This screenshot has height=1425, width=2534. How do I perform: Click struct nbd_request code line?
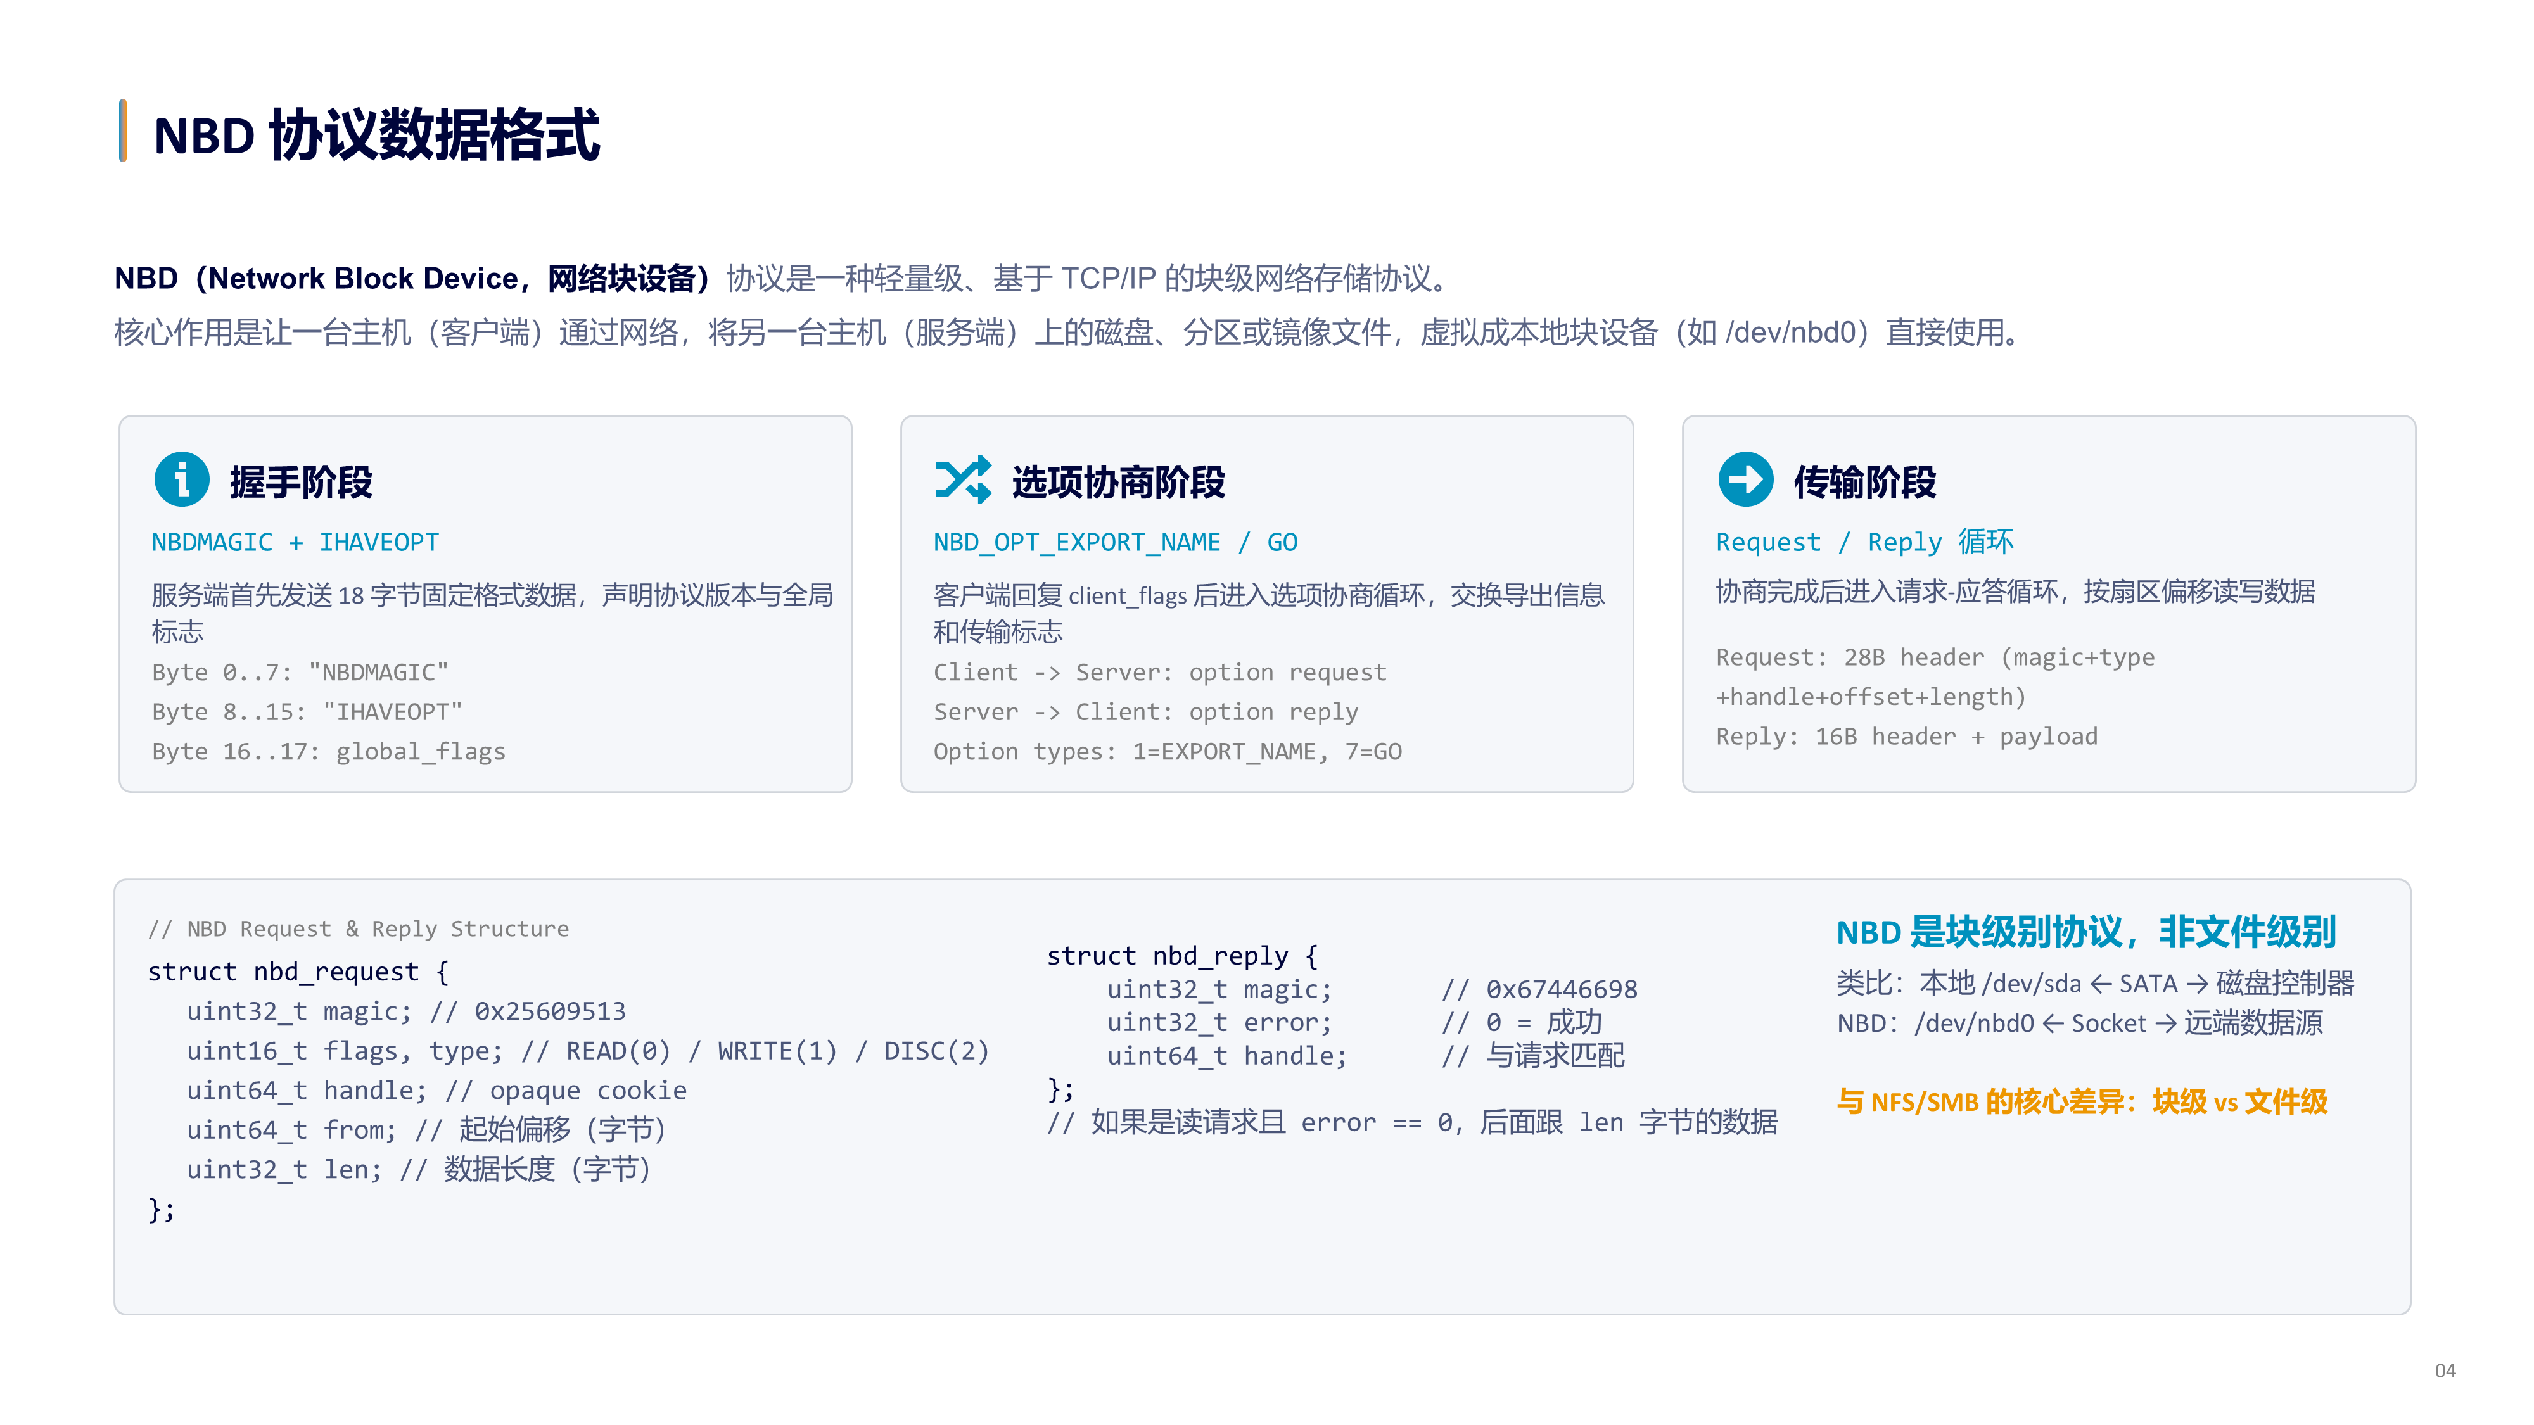(x=298, y=973)
